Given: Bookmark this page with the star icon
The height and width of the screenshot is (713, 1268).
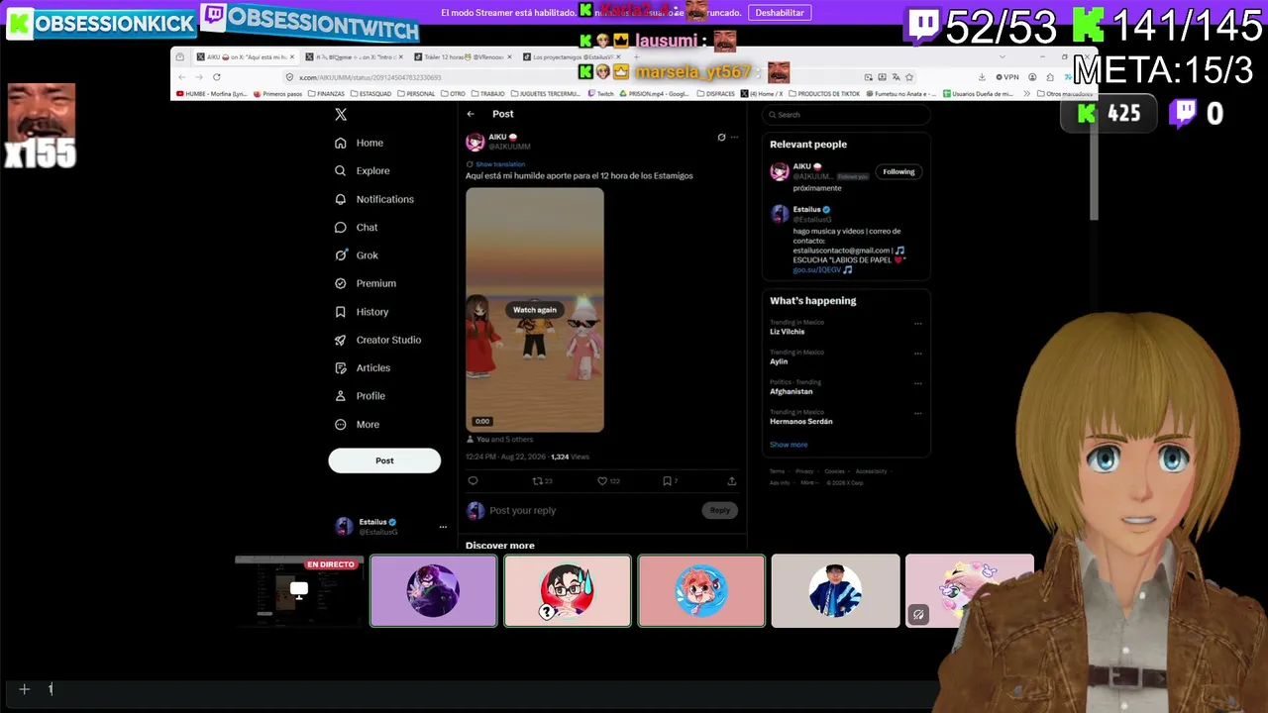Looking at the screenshot, I should pos(909,77).
